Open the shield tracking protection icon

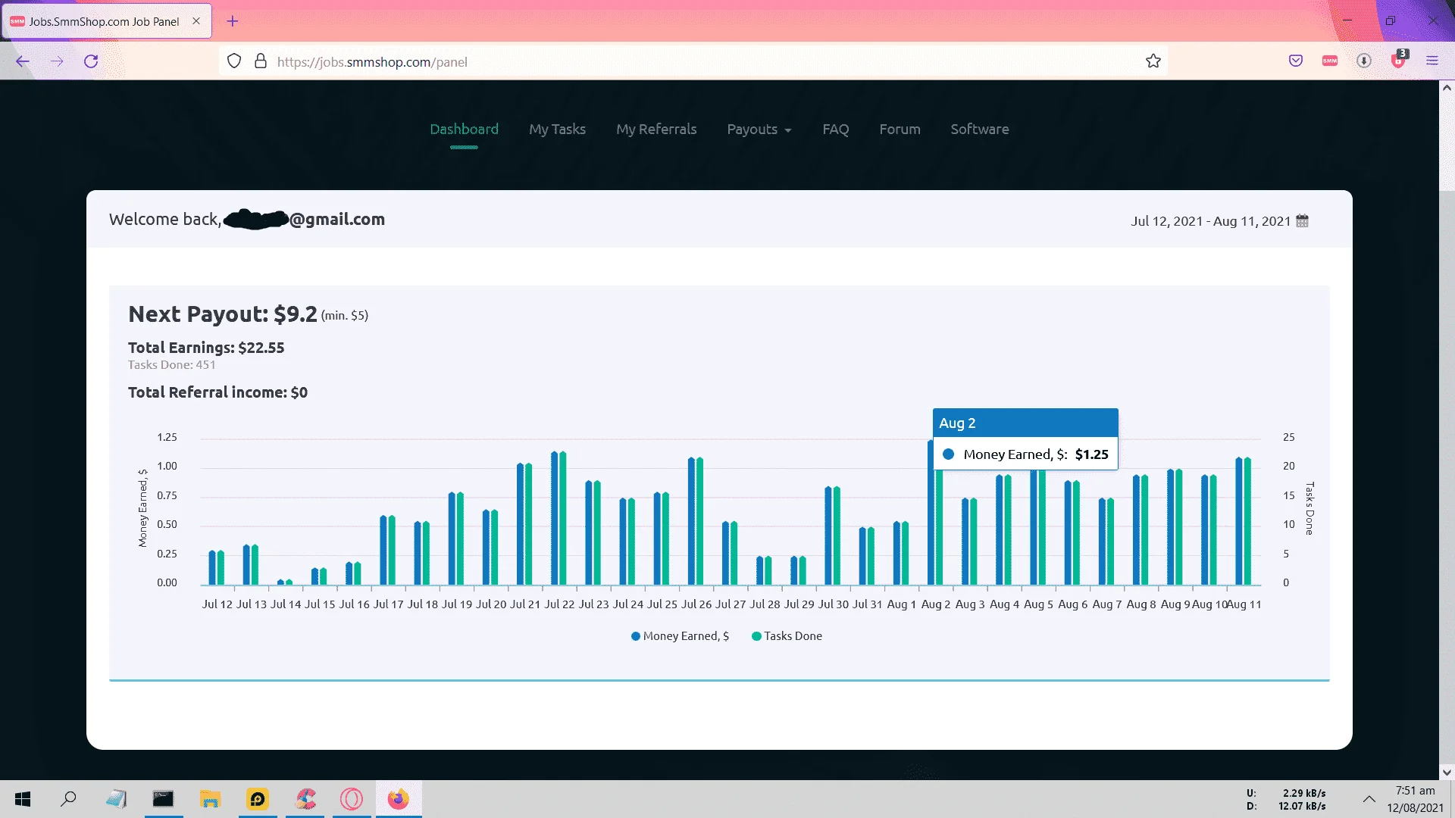(x=234, y=61)
